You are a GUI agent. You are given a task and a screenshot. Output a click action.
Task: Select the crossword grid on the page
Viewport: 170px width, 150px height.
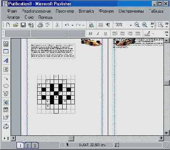coord(56,94)
